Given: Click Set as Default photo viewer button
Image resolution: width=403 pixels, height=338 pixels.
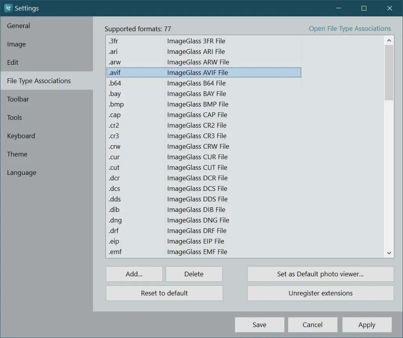Looking at the screenshot, I should click(x=321, y=274).
